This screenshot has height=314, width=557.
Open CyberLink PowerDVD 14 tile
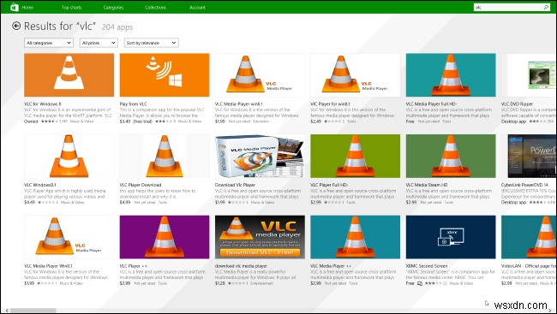(529, 156)
